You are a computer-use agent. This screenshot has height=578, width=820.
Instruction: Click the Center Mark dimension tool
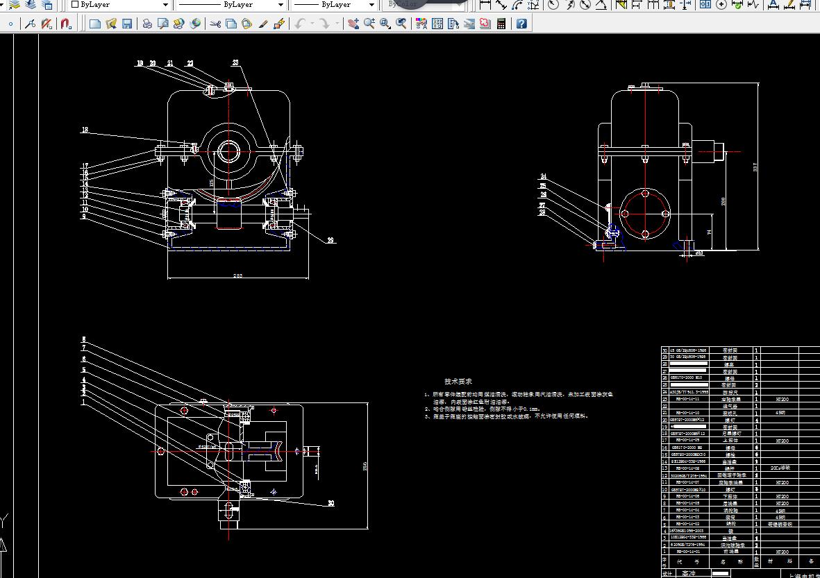click(721, 5)
